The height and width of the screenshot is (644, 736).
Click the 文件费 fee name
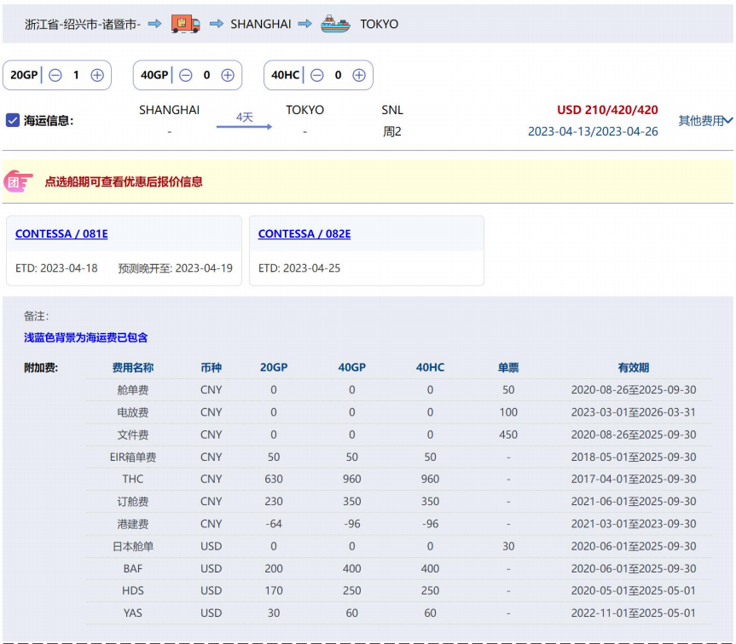[x=133, y=435]
